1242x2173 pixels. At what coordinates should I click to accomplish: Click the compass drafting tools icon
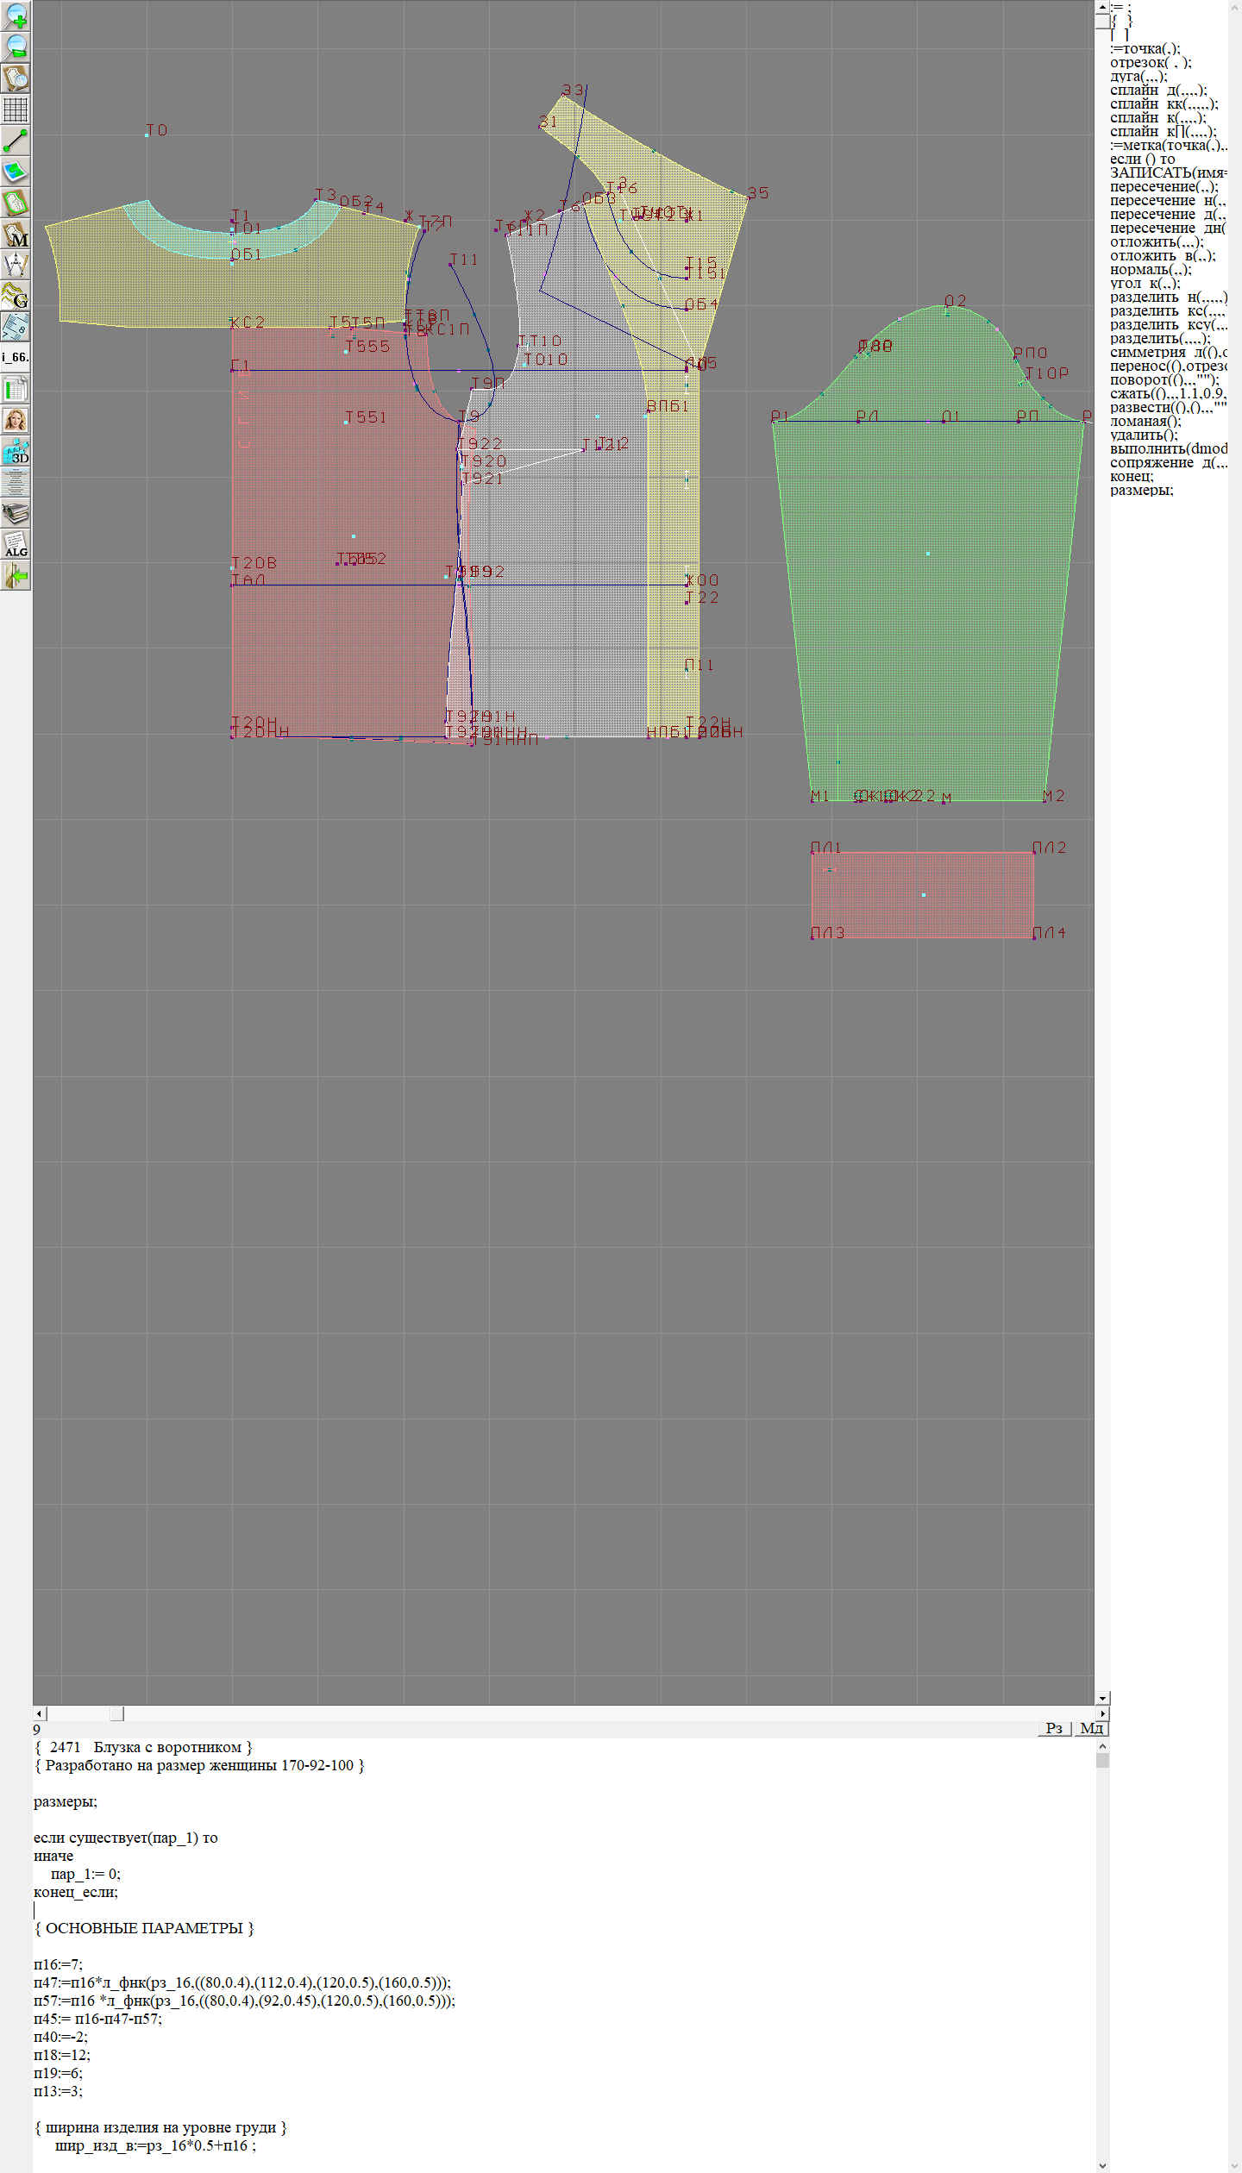click(x=16, y=265)
